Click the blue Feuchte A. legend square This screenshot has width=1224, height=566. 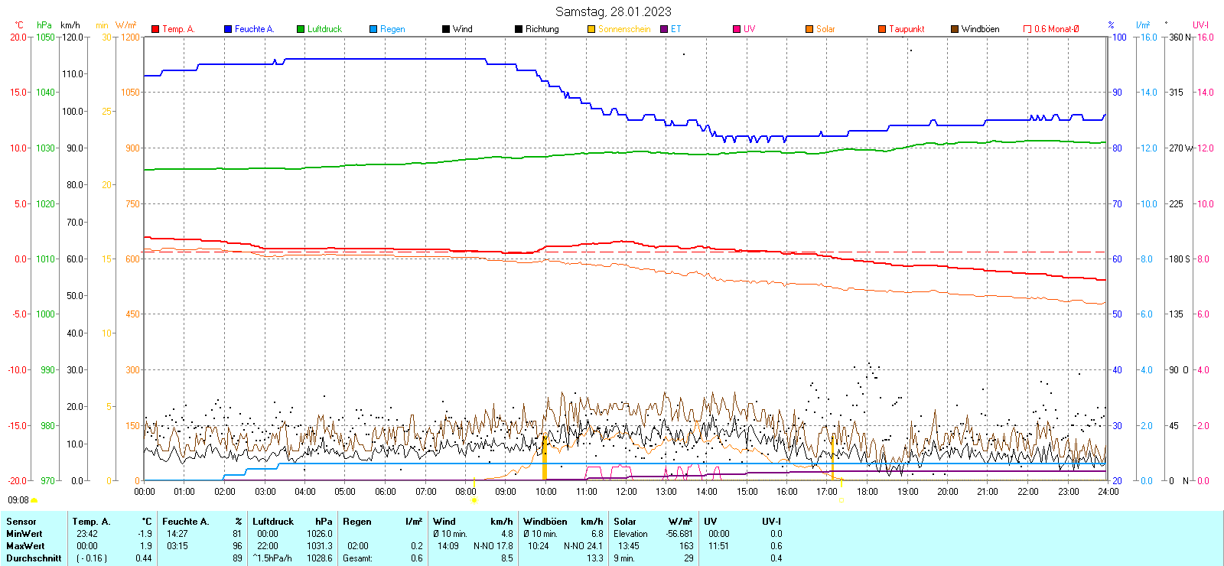click(228, 29)
